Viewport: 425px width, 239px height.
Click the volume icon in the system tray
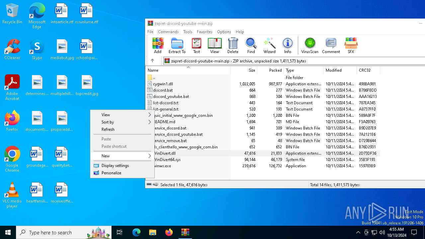point(382,232)
